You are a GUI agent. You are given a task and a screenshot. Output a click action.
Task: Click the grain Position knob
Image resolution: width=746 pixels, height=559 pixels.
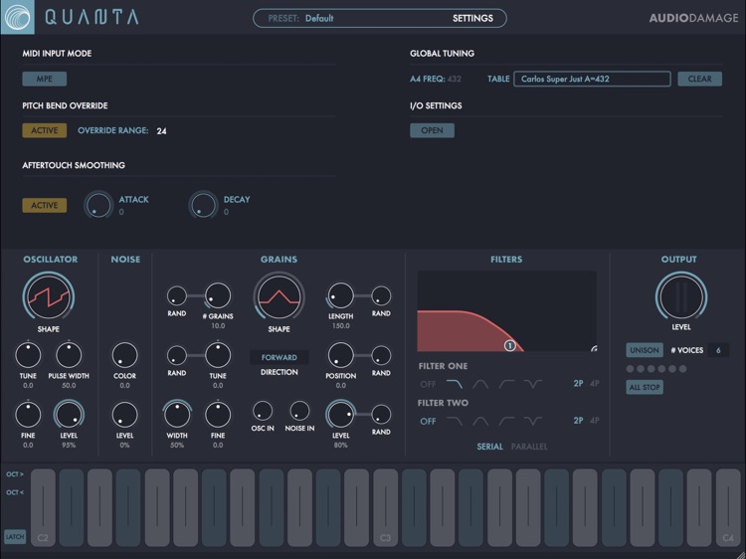point(340,355)
